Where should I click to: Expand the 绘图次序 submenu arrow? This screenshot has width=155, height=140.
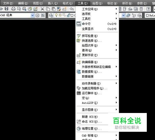(x=116, y=45)
